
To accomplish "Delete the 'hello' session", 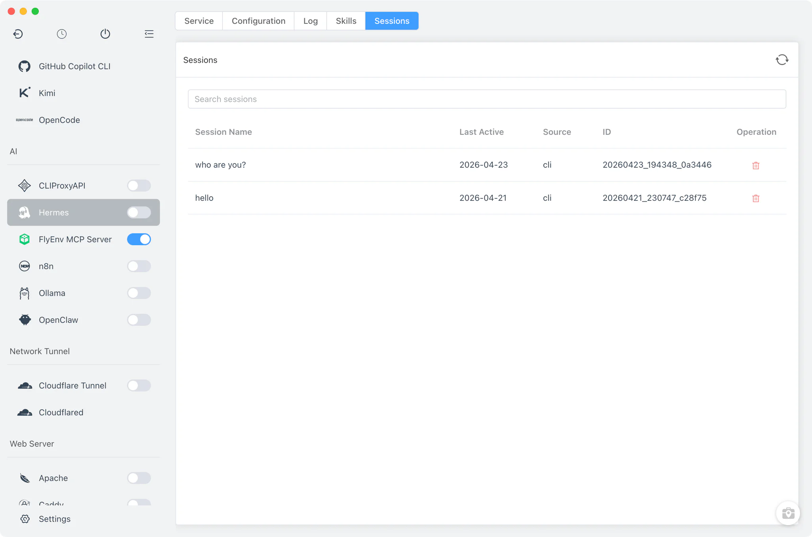I will point(756,198).
